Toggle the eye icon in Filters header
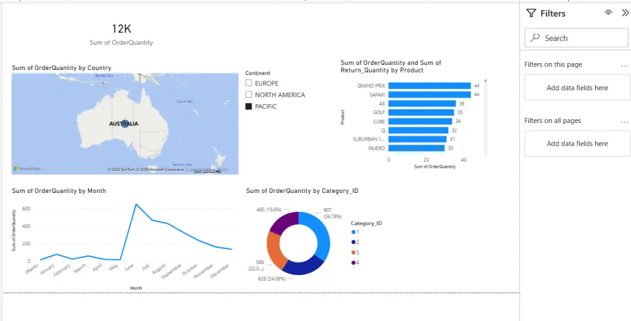 tap(608, 13)
